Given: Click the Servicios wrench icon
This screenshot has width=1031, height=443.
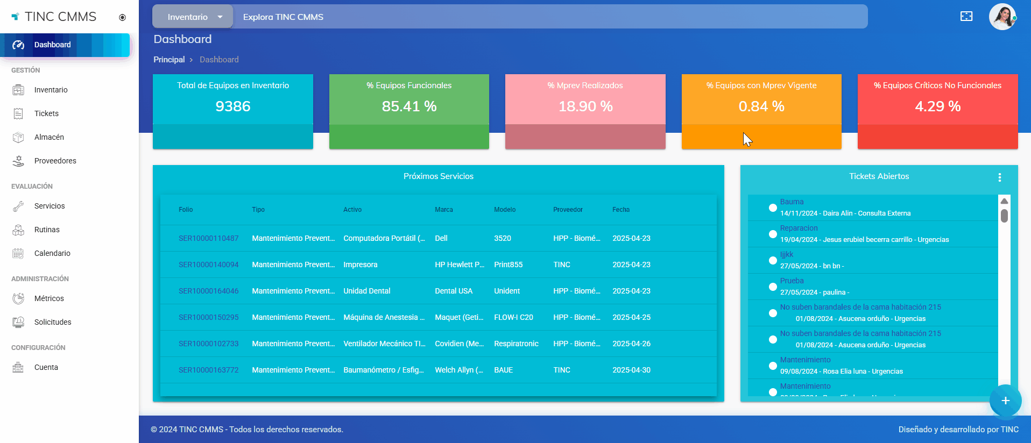Looking at the screenshot, I should click(18, 206).
